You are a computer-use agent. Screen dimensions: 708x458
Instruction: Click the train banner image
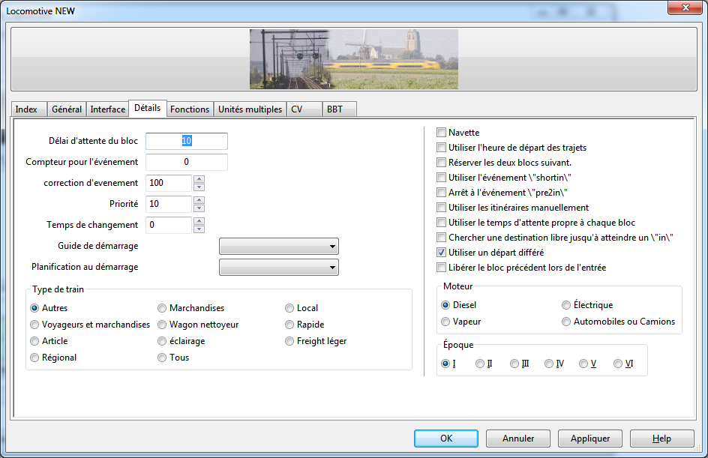click(x=353, y=59)
